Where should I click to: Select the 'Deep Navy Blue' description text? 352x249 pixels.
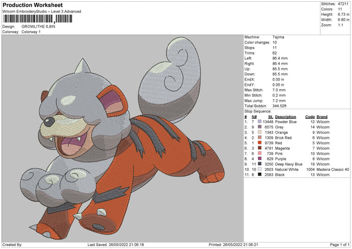289,164
